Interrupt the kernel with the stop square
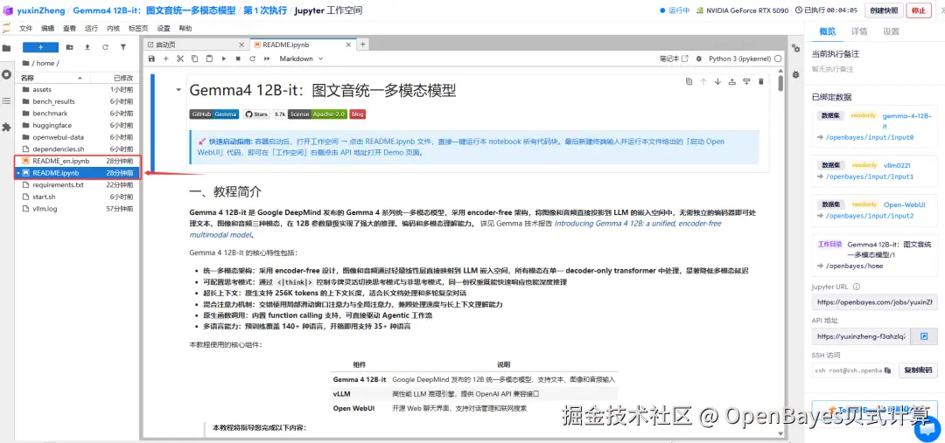Image resolution: width=945 pixels, height=443 pixels. coord(238,59)
